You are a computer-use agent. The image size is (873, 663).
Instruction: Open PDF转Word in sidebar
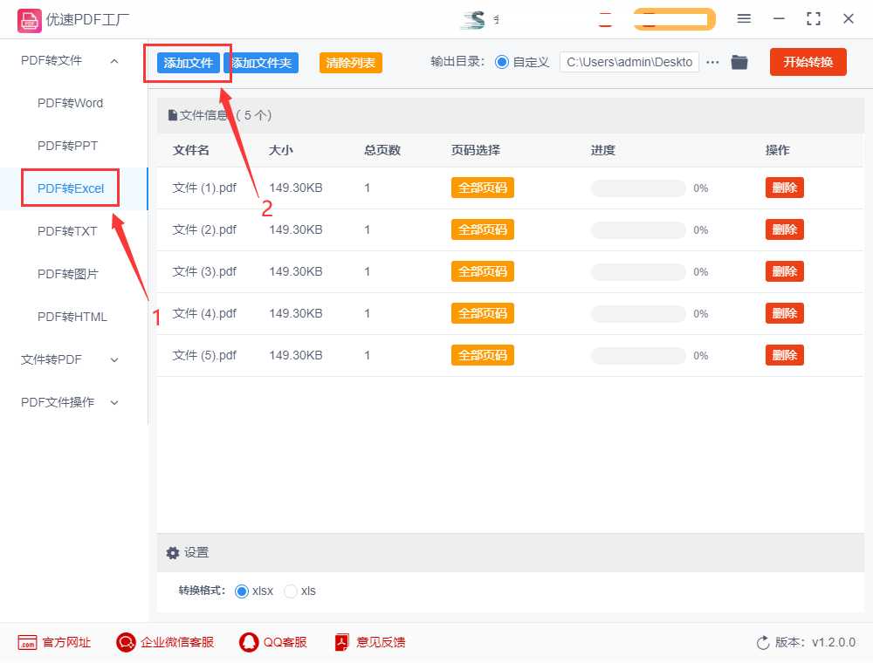[70, 104]
